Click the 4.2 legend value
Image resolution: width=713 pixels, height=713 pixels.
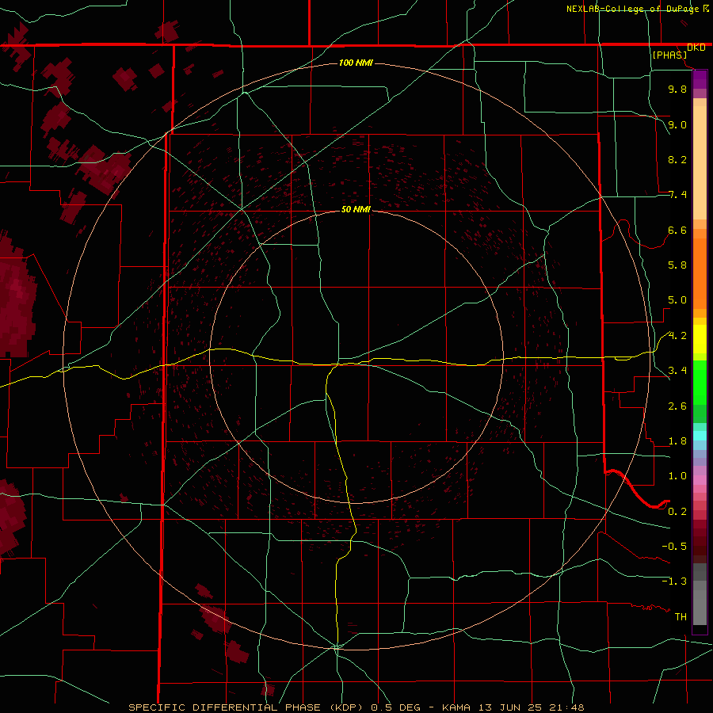click(x=677, y=336)
